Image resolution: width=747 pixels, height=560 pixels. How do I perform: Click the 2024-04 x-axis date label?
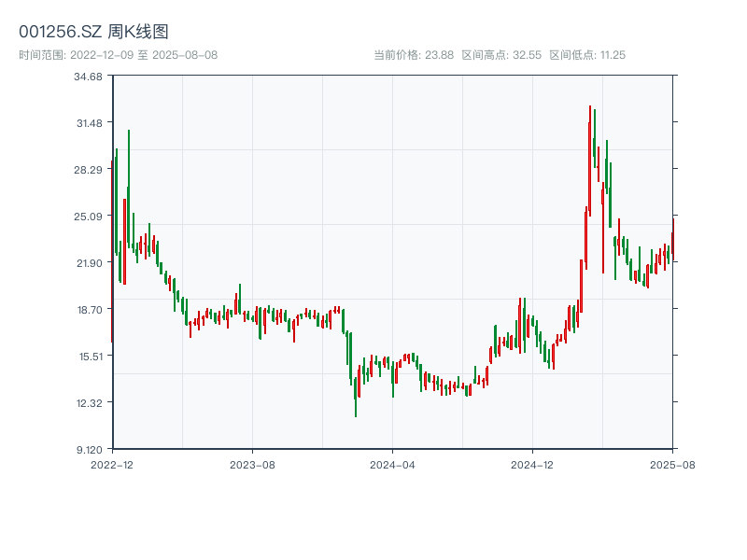click(x=392, y=464)
